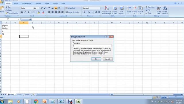Open Cell Styles gallery

click(x=122, y=10)
